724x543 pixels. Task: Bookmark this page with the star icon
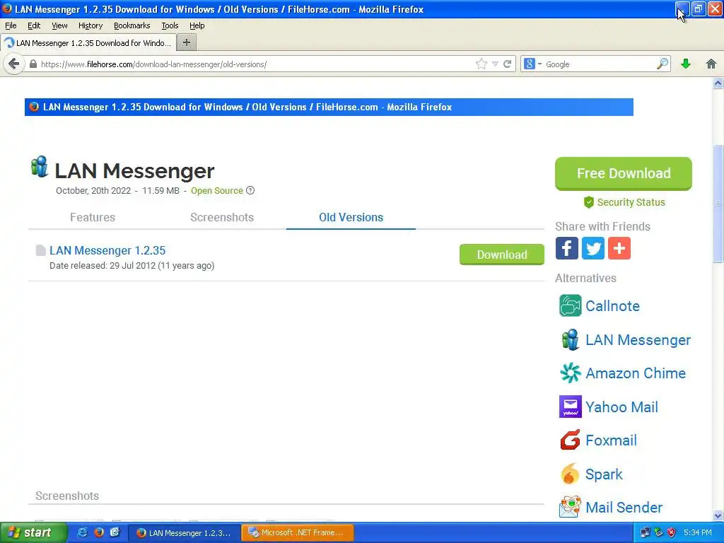point(481,64)
